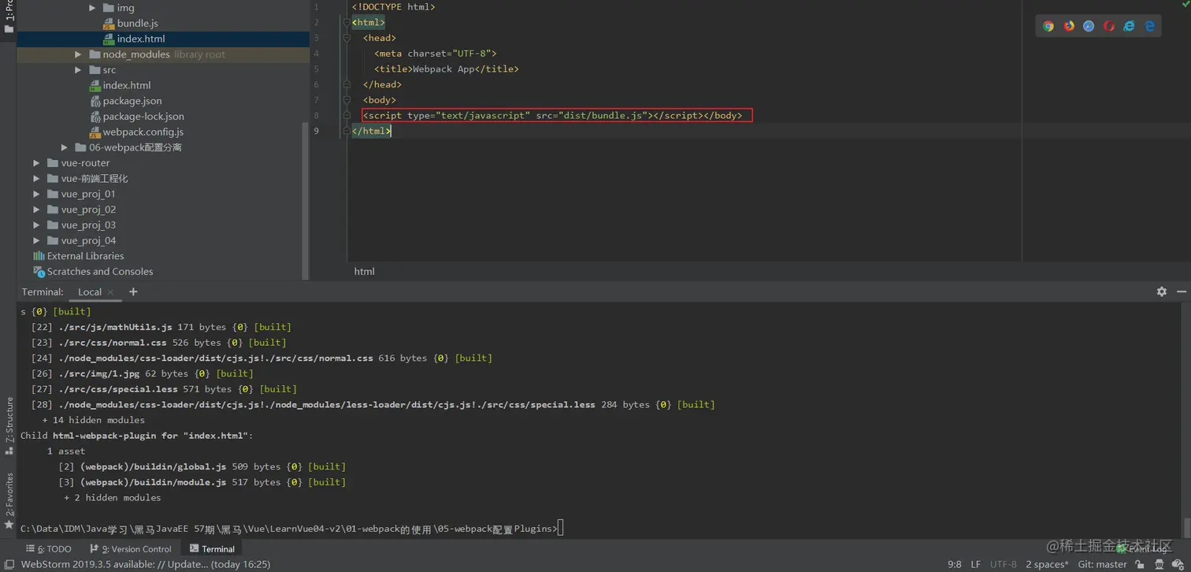This screenshot has width=1191, height=572.
Task: Switch to the 6: TODO tool window
Action: (49, 549)
